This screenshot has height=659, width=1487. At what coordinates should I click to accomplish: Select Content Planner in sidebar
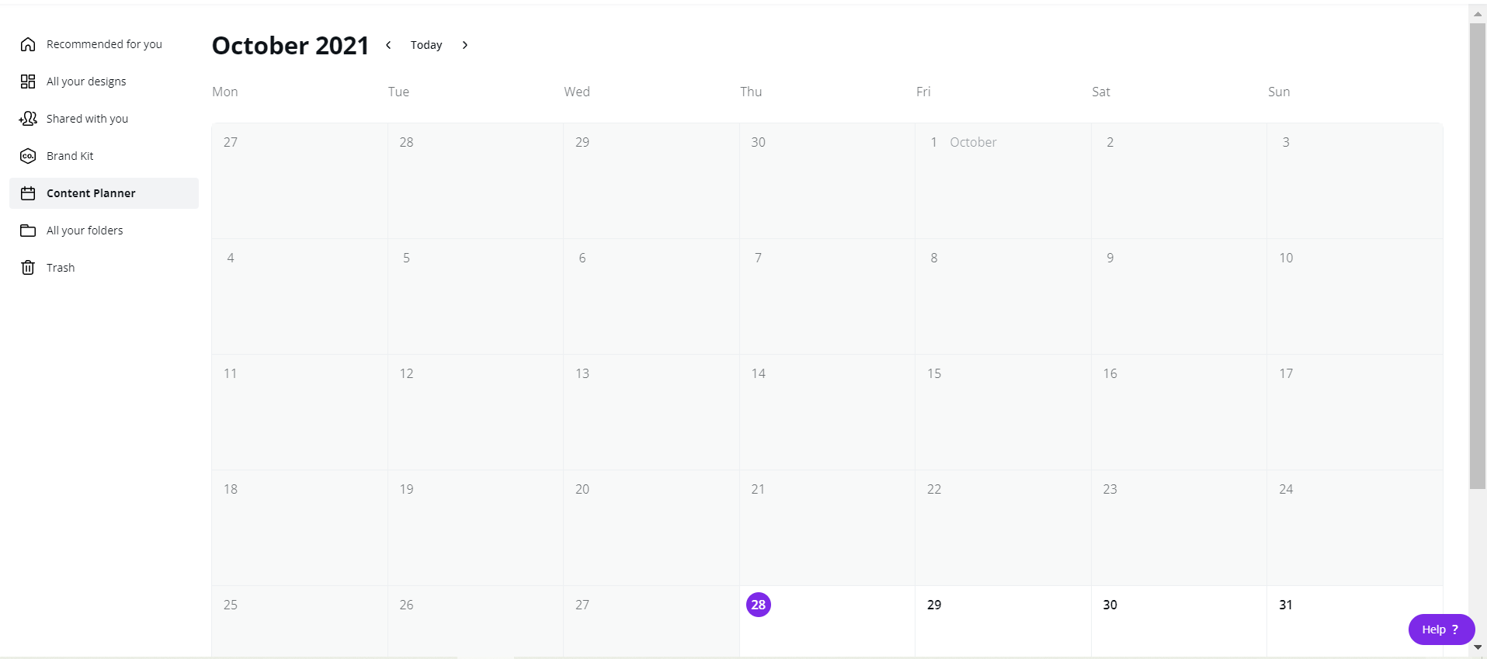click(x=104, y=193)
